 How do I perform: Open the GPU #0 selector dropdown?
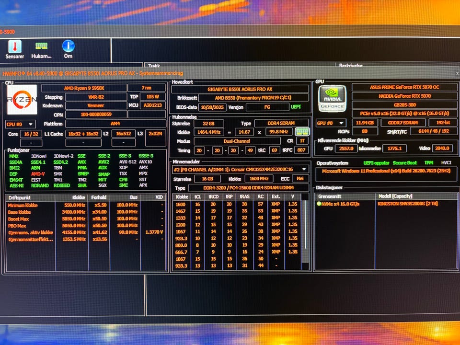click(x=331, y=123)
